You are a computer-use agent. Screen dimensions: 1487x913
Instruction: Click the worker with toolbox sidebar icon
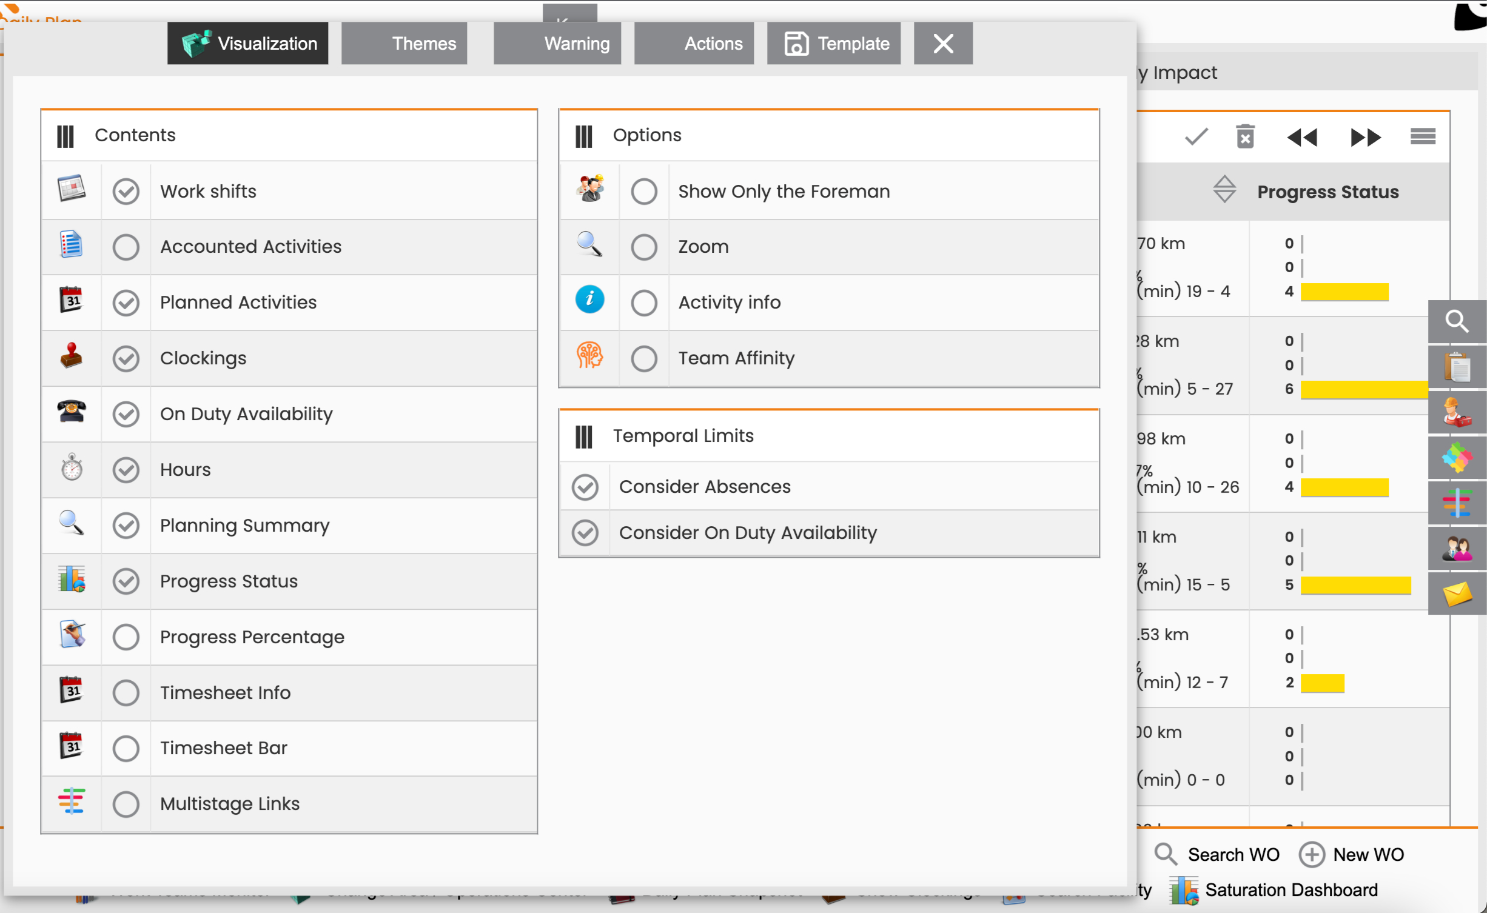(x=1457, y=413)
